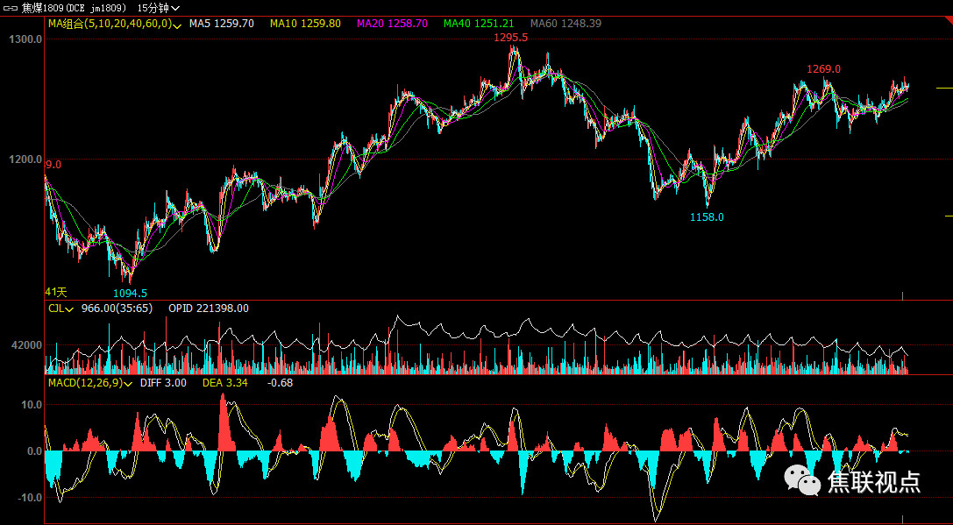Click the 0.0 MACD axis label

[x=35, y=451]
